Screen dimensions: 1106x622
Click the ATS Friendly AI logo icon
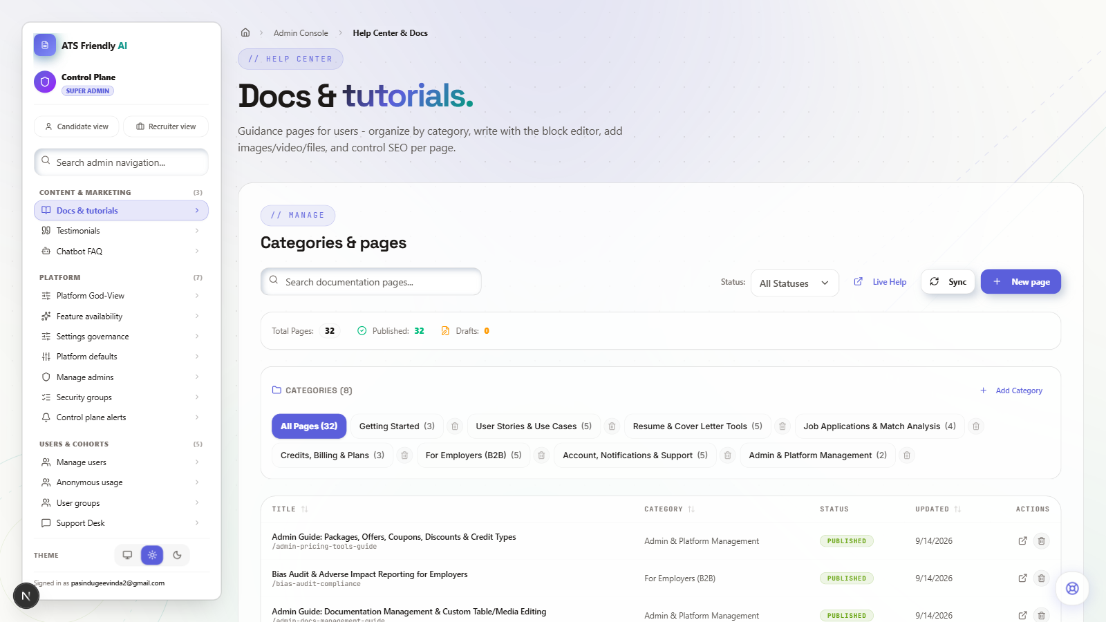tap(45, 45)
